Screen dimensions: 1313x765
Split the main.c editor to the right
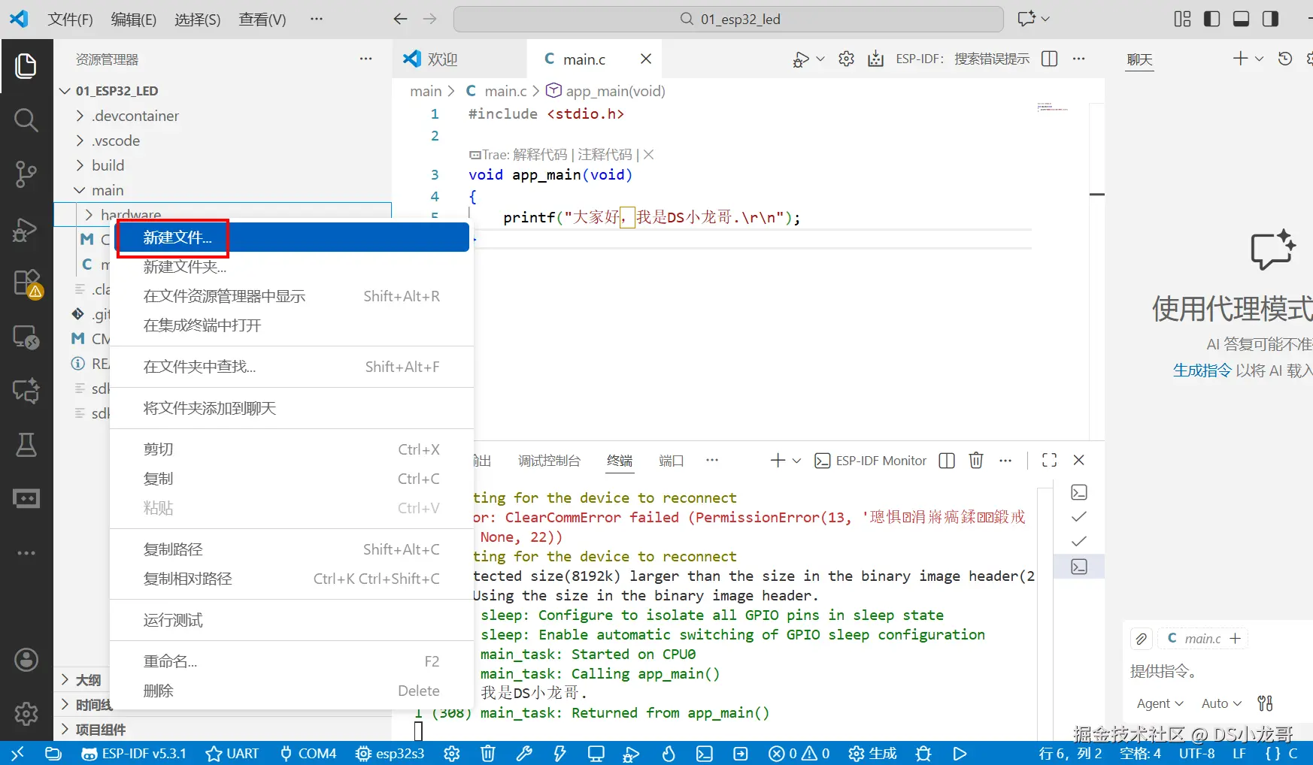point(1050,59)
